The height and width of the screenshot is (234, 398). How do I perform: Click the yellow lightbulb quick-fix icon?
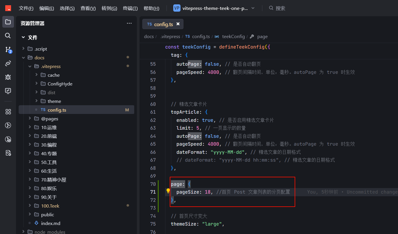[x=168, y=191]
